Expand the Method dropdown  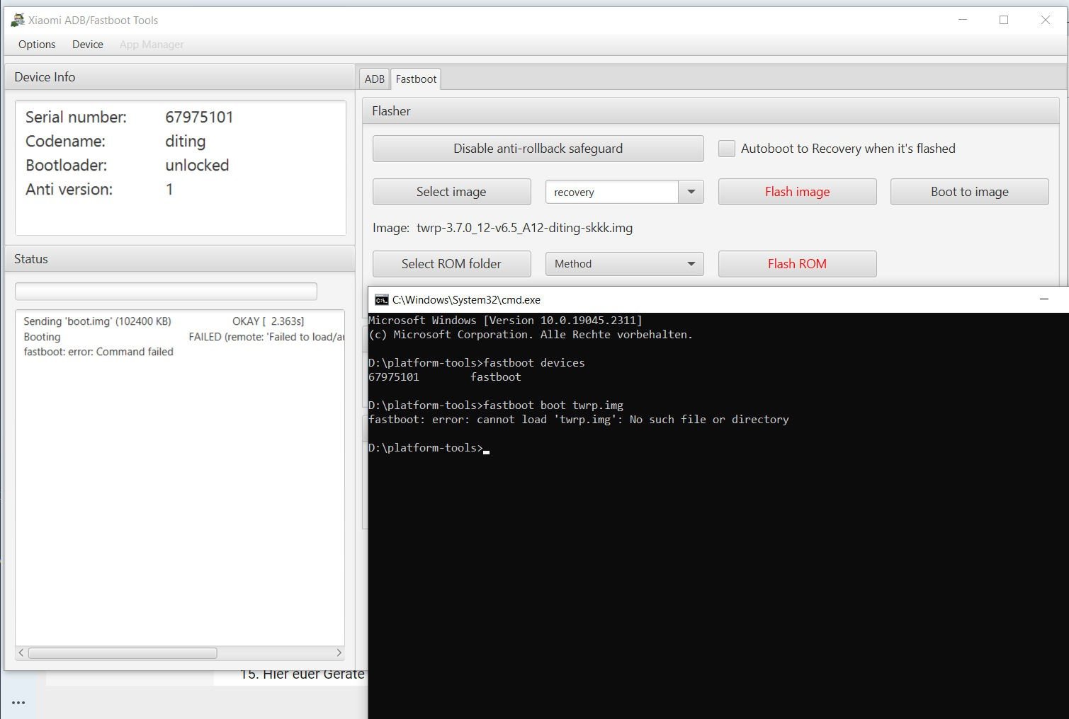[691, 264]
